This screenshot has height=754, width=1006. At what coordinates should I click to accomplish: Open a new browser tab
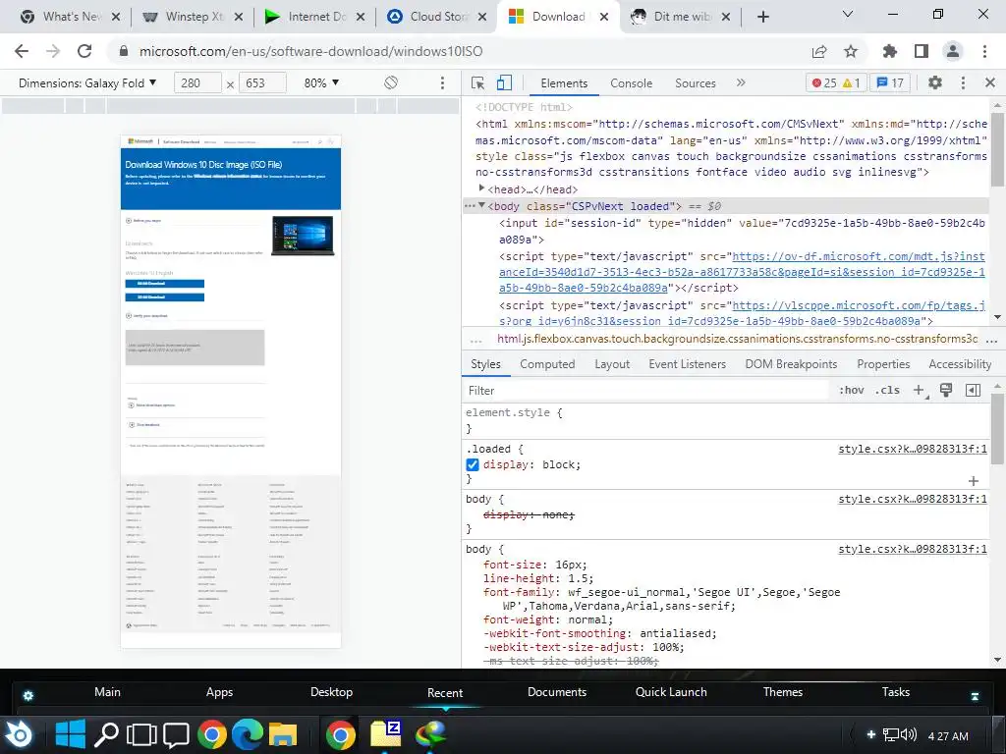(x=762, y=17)
